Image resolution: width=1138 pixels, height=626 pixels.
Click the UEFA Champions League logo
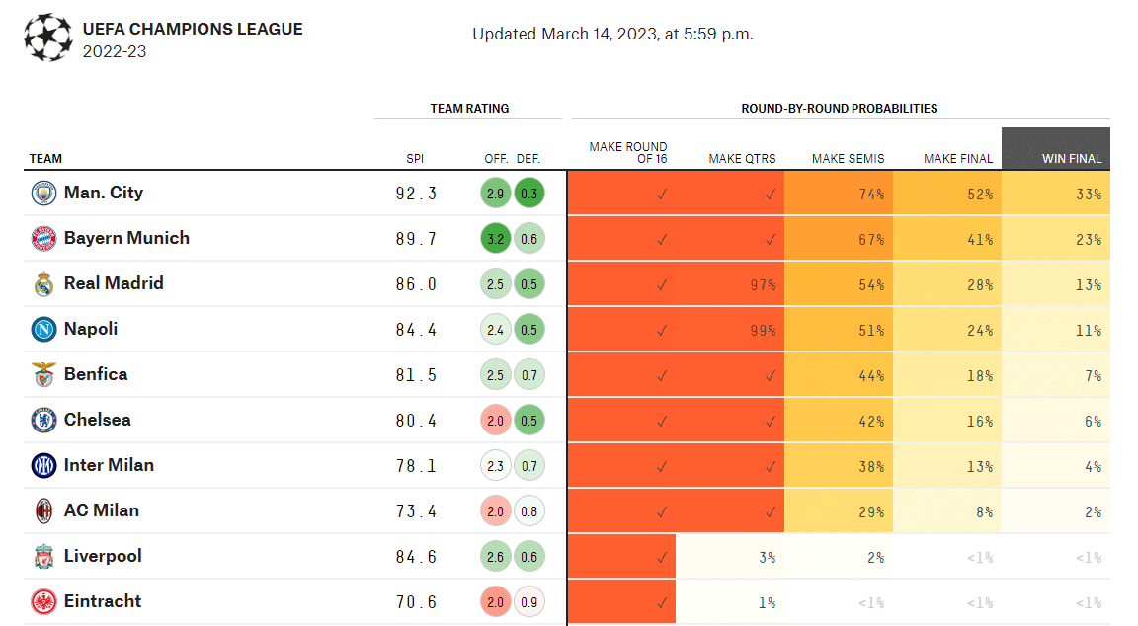(x=48, y=38)
